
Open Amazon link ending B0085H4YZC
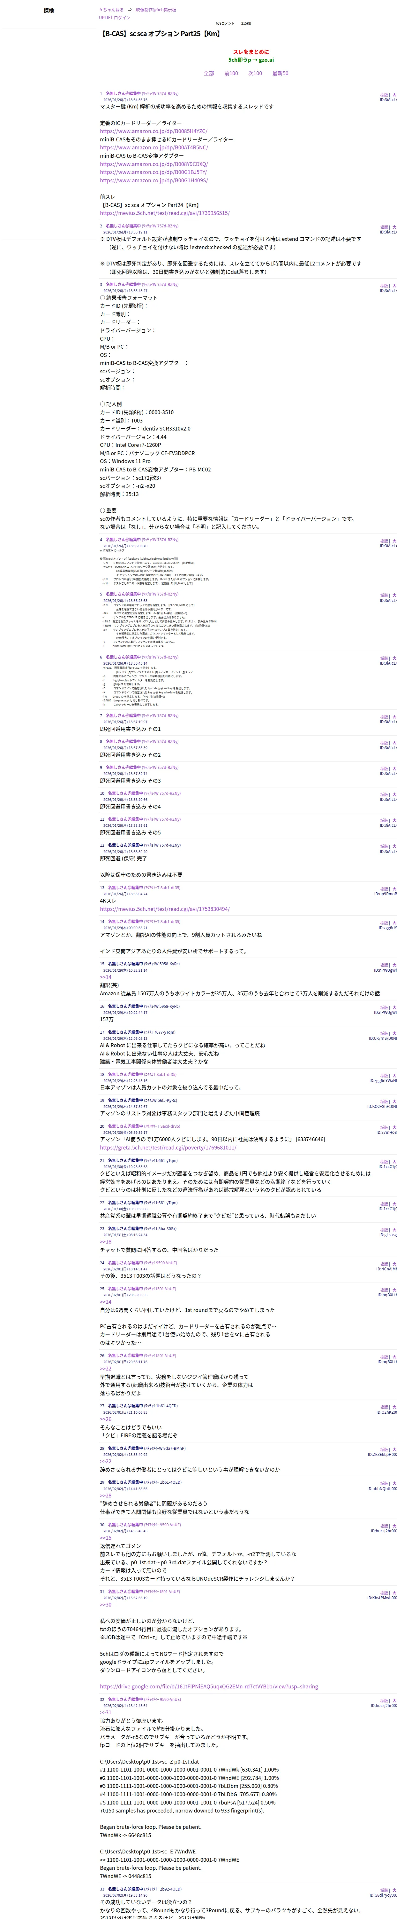click(154, 131)
